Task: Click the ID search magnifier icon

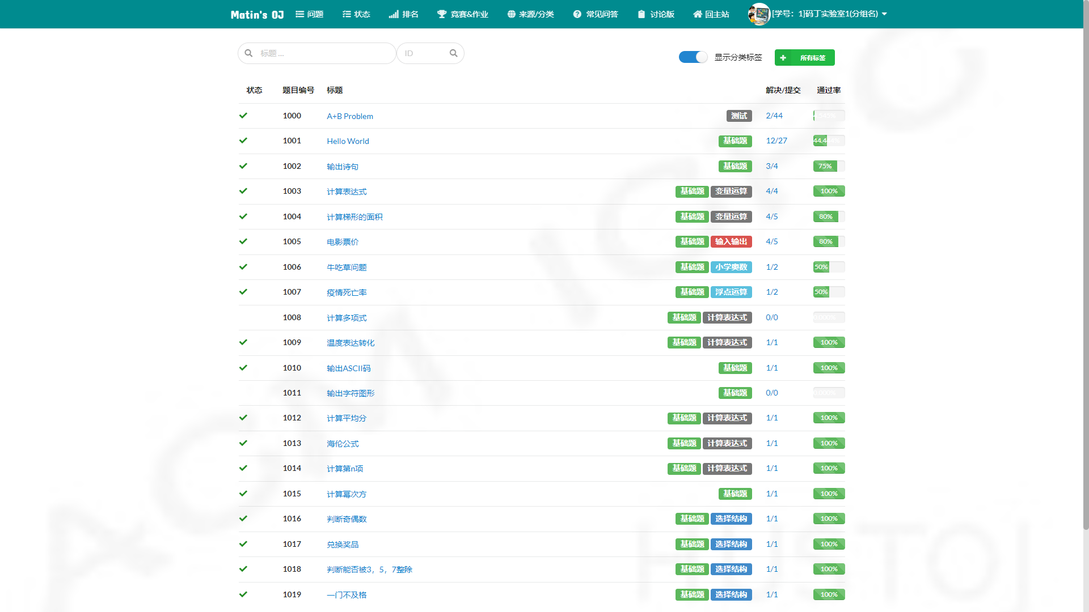Action: pos(453,53)
